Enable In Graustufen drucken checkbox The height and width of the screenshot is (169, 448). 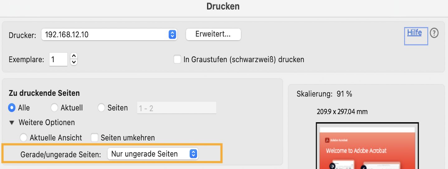pyautogui.click(x=177, y=59)
